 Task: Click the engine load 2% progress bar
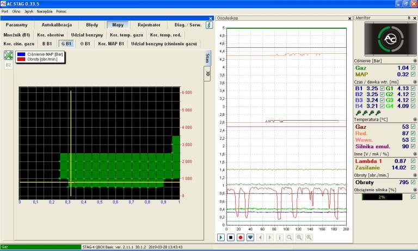click(382, 197)
